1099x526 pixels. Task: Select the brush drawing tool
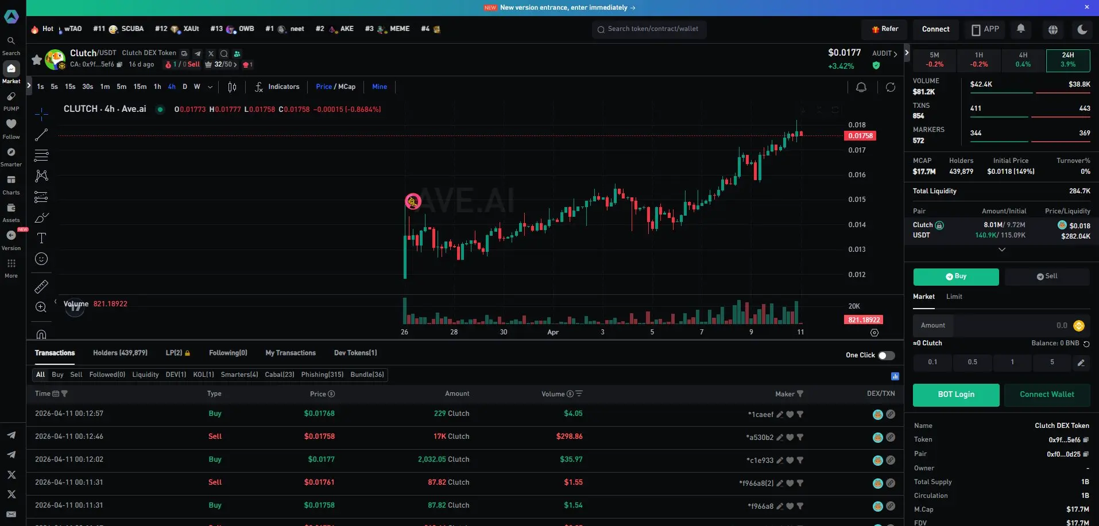tap(41, 218)
